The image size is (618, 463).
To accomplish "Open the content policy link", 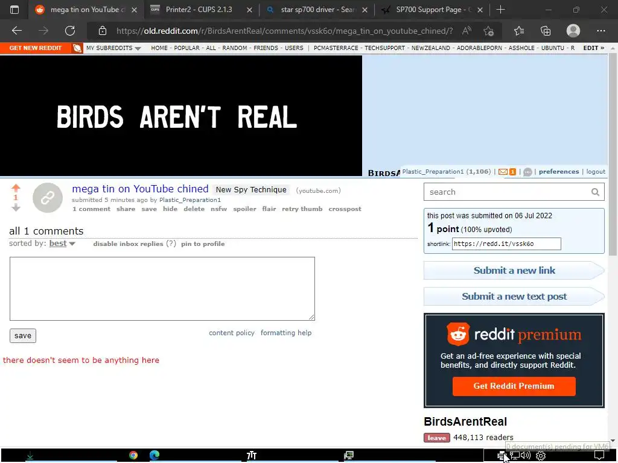I will 232,333.
